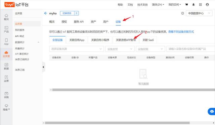The height and width of the screenshot is (125, 215).
Task: Switch to the 授权 tab
Action: point(64,22)
